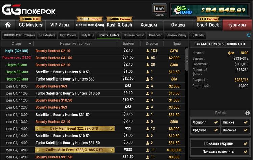253x160 pixels.
Task: Open the Big Hand jackpot banner
Action: (210, 10)
